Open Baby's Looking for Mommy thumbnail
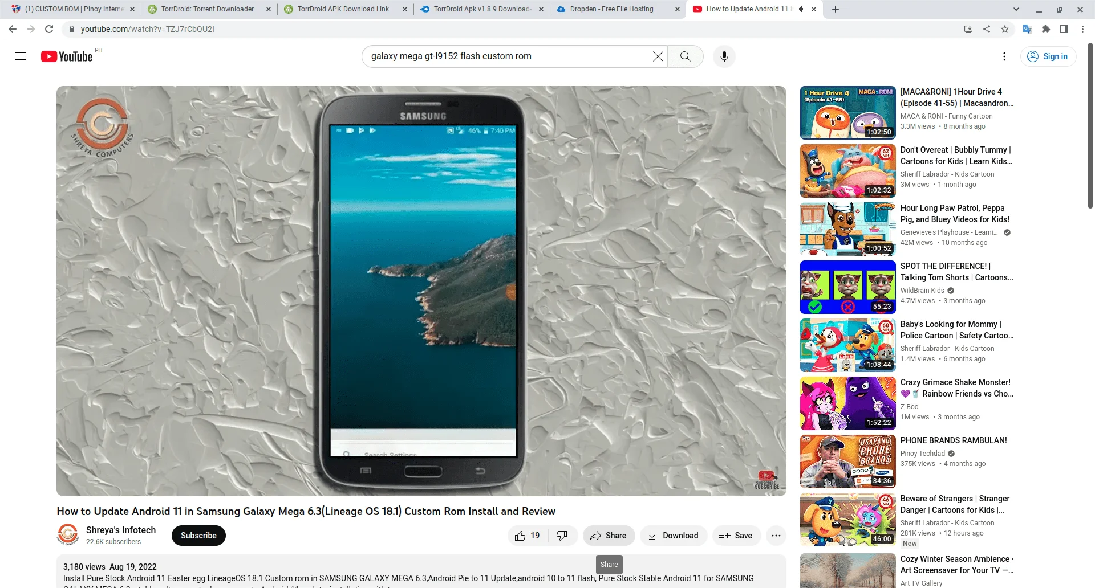1095x588 pixels. pos(847,345)
